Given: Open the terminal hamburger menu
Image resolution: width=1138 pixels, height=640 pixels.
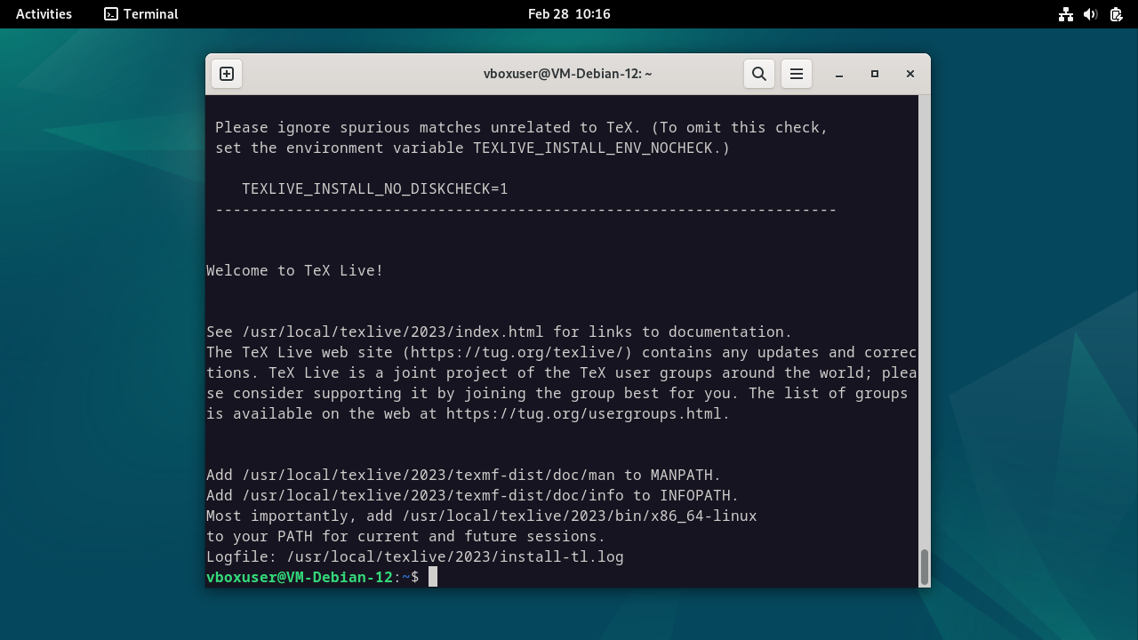Looking at the screenshot, I should click(x=797, y=74).
